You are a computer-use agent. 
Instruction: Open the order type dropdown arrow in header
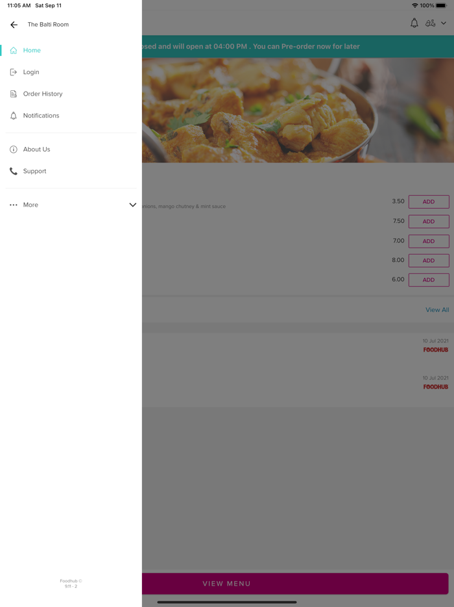click(x=444, y=23)
